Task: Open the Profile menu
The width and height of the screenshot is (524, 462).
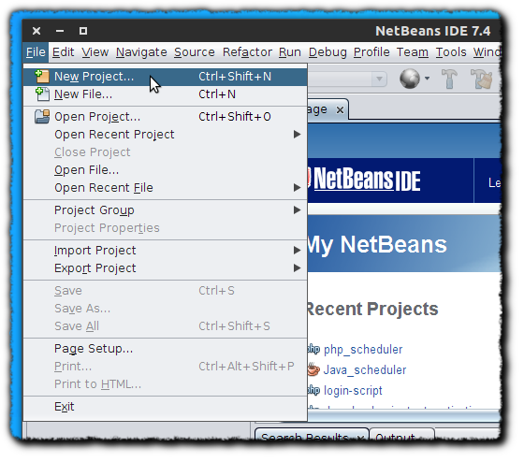Action: pyautogui.click(x=371, y=52)
